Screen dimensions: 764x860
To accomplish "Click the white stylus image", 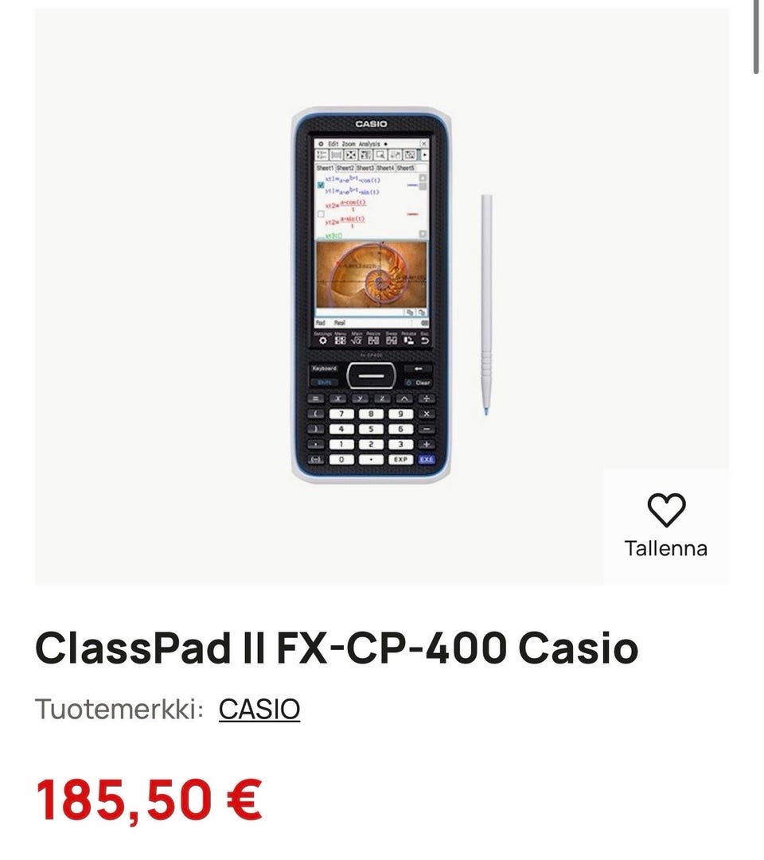I will [486, 305].
